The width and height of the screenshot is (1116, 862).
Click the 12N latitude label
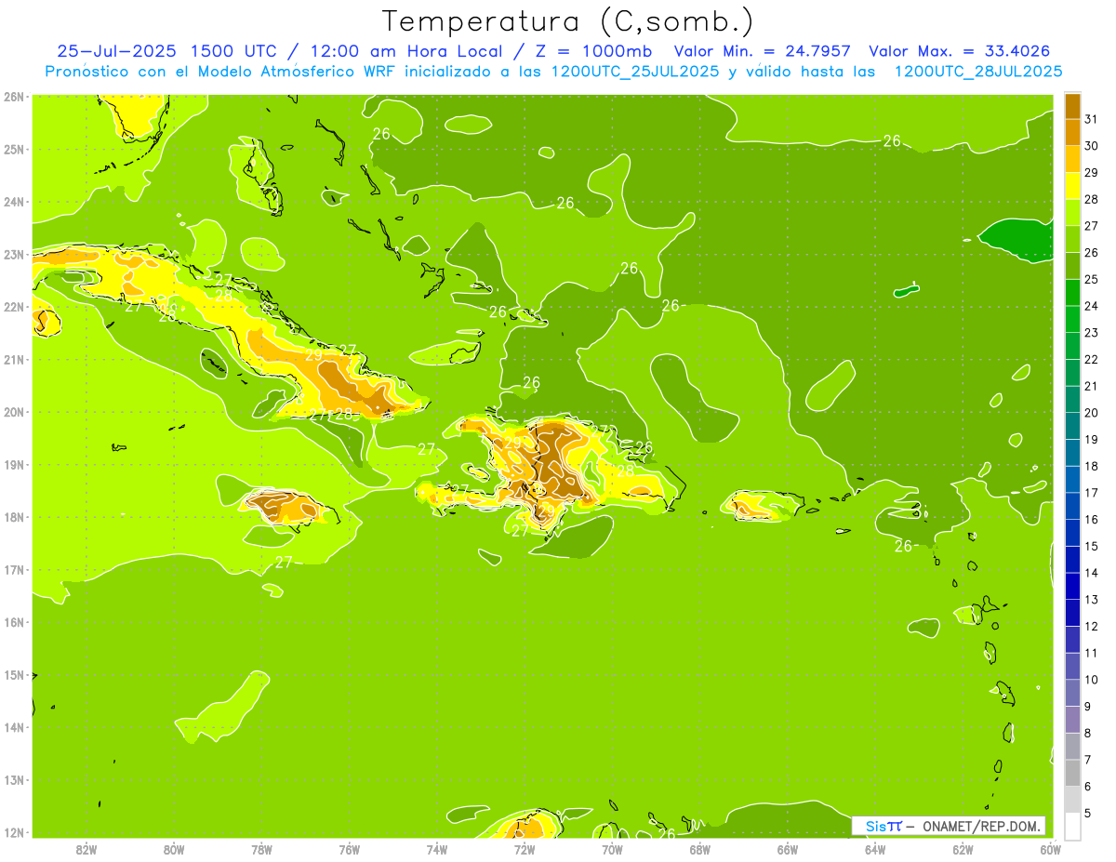pos(14,832)
